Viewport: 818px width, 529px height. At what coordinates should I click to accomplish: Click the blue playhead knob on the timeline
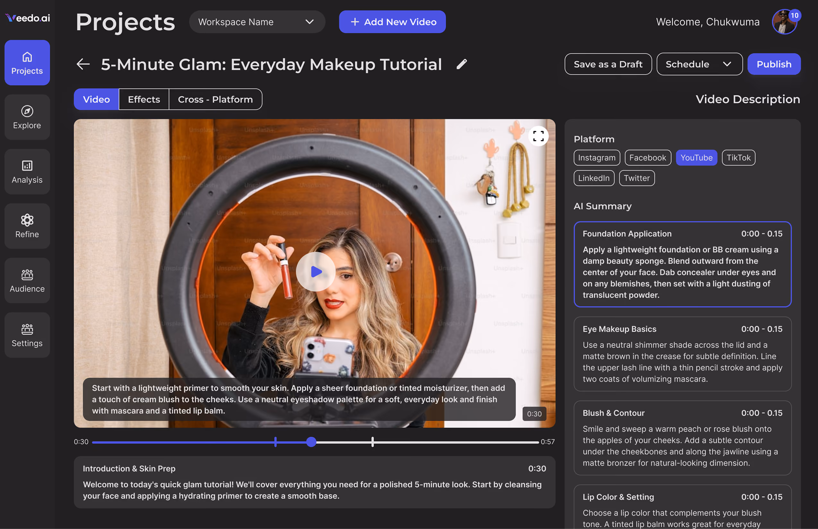click(x=311, y=442)
